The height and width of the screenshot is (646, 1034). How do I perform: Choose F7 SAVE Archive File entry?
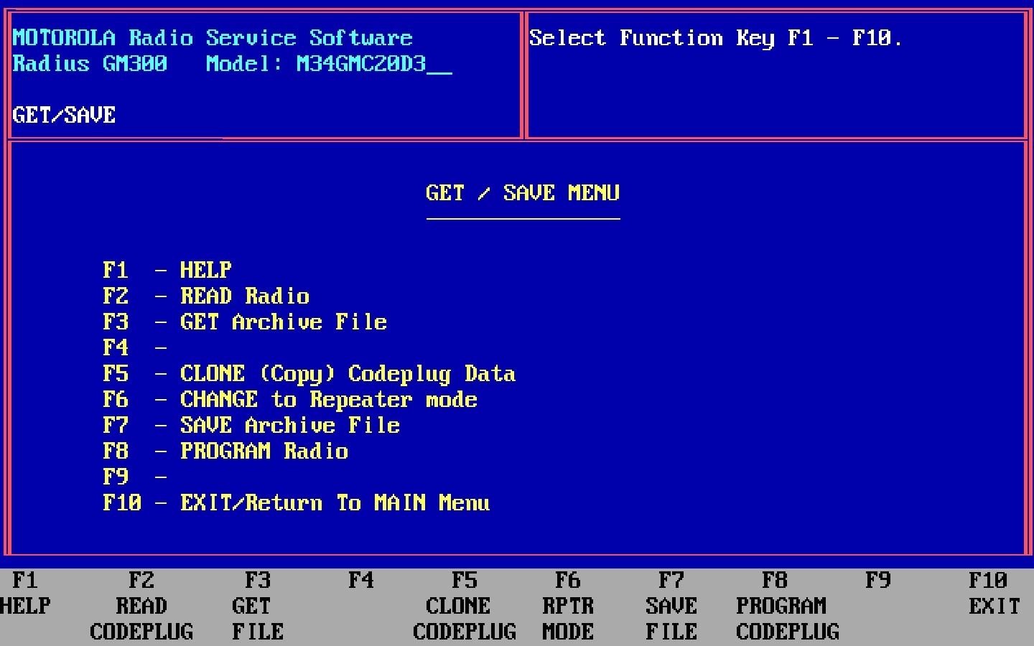(x=251, y=425)
